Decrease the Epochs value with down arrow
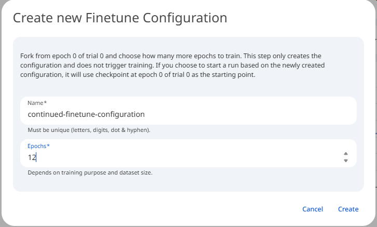This screenshot has width=377, height=227. tap(346, 161)
